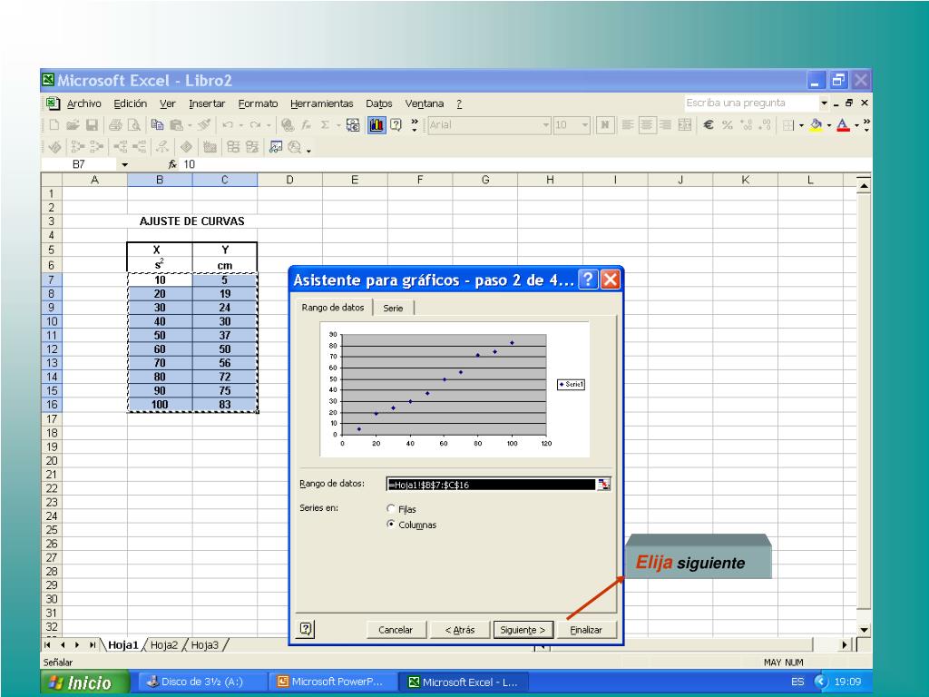
Task: Click the help icon at wizard's bottom-left
Action: [x=306, y=629]
